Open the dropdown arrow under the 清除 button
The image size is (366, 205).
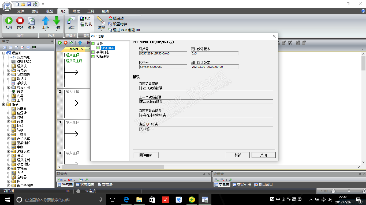point(102,31)
